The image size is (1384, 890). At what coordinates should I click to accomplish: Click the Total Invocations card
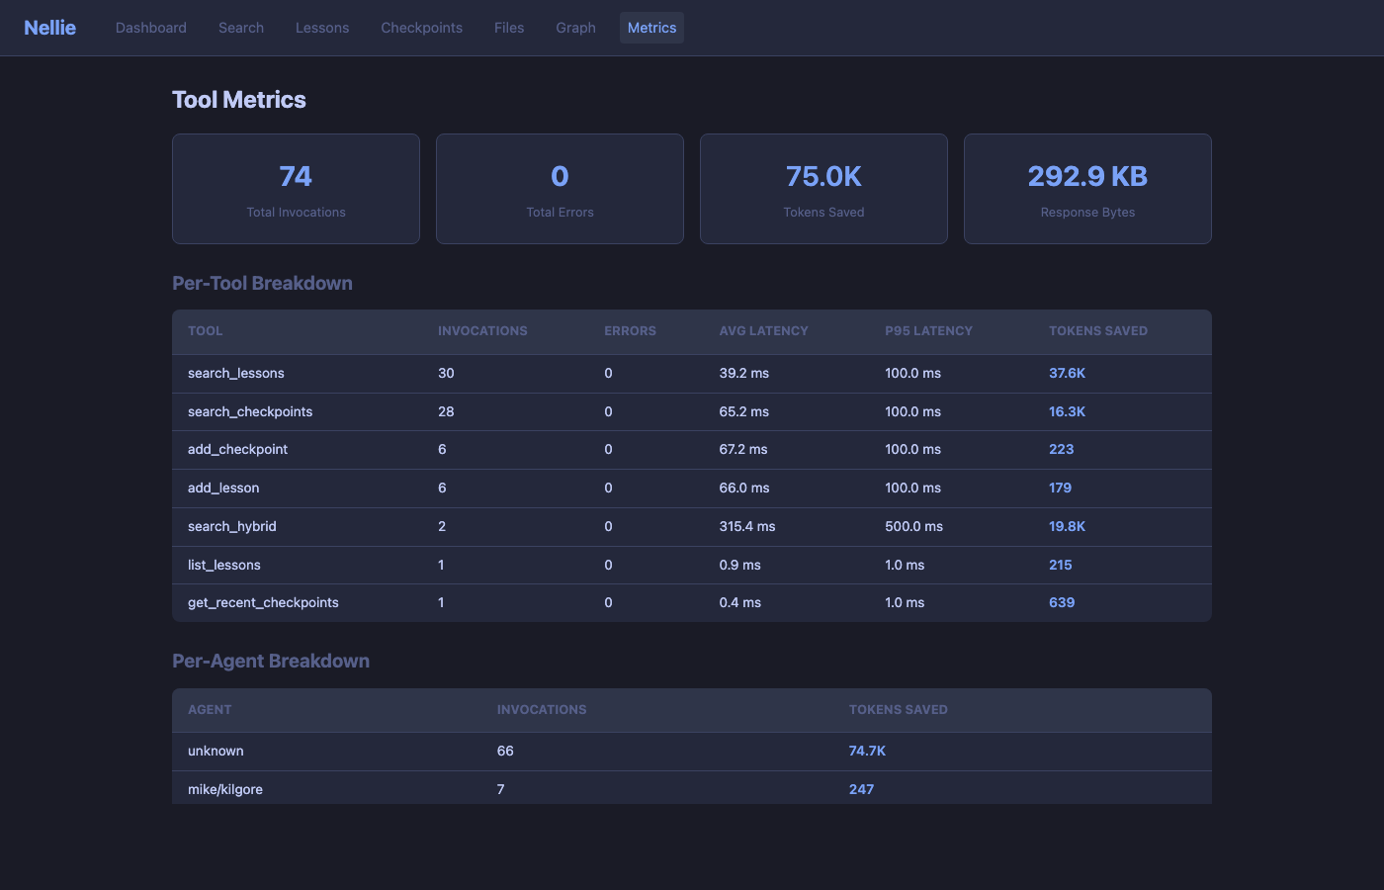click(x=296, y=189)
